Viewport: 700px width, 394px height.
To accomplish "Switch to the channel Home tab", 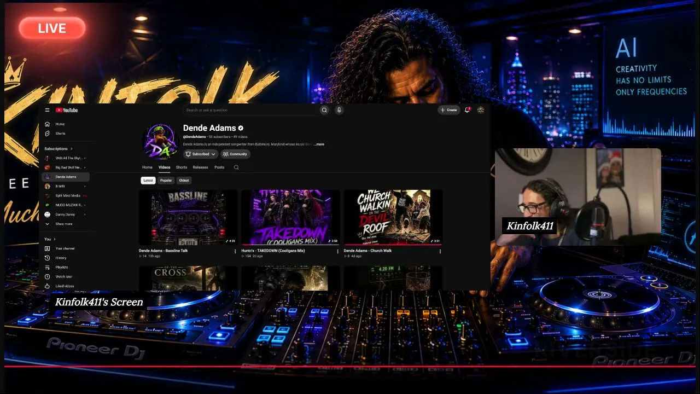I will 148,167.
